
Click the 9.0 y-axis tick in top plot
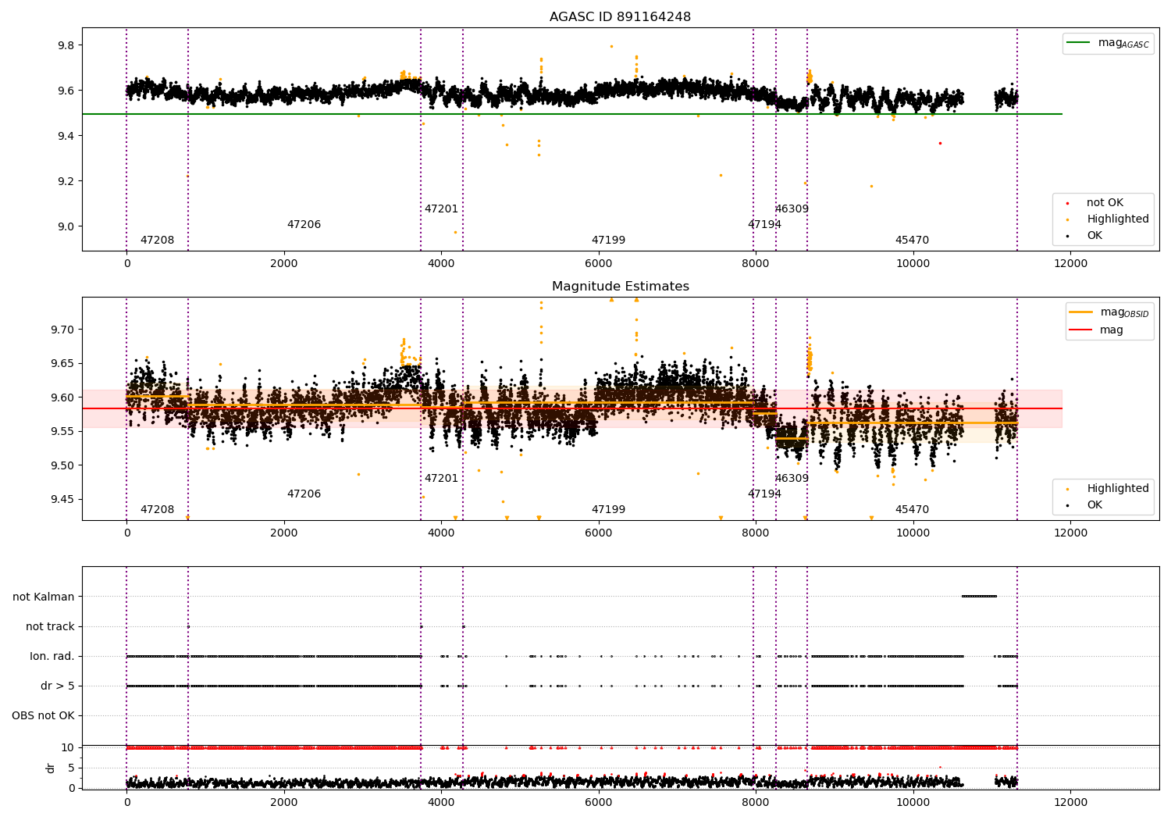[x=66, y=226]
